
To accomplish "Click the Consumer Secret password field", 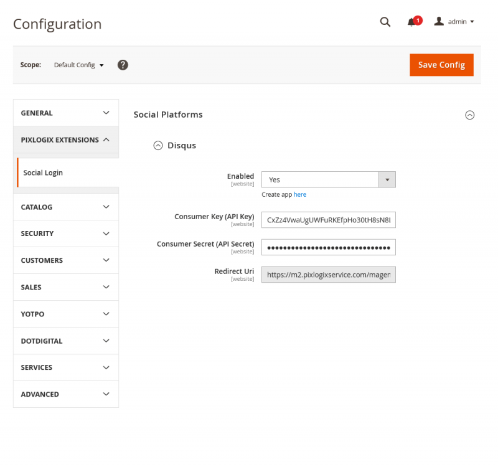I will pos(329,247).
